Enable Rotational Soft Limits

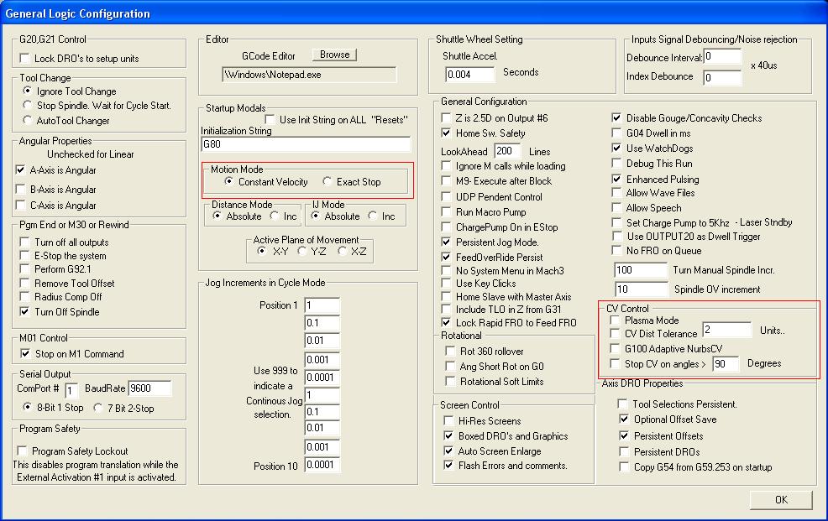pyautogui.click(x=450, y=381)
